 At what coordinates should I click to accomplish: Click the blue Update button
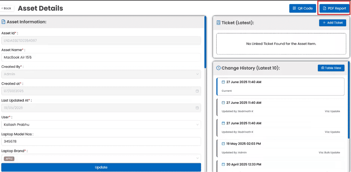(101, 168)
